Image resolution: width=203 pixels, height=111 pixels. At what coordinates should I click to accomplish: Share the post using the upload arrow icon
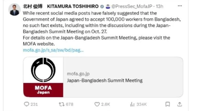180,104
